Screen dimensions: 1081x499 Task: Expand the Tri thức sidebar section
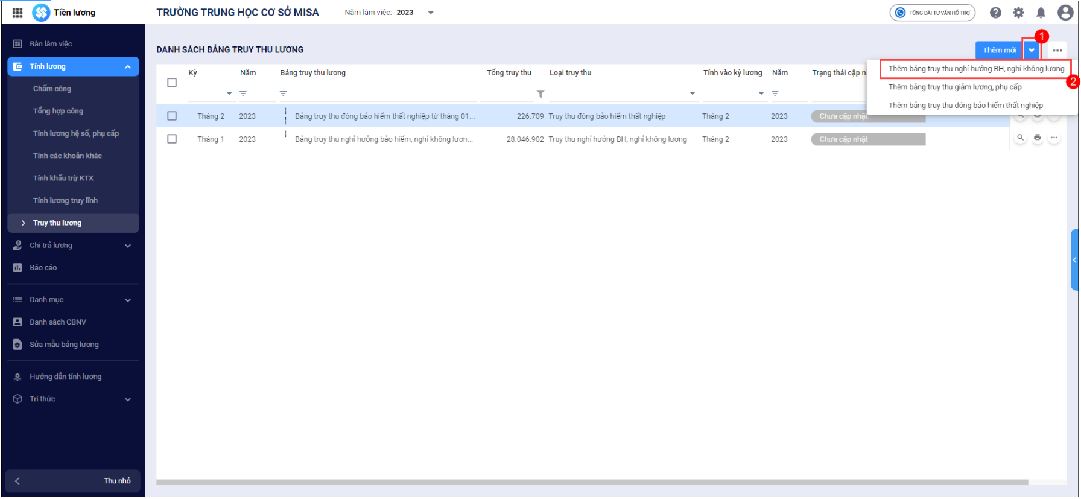pos(128,399)
